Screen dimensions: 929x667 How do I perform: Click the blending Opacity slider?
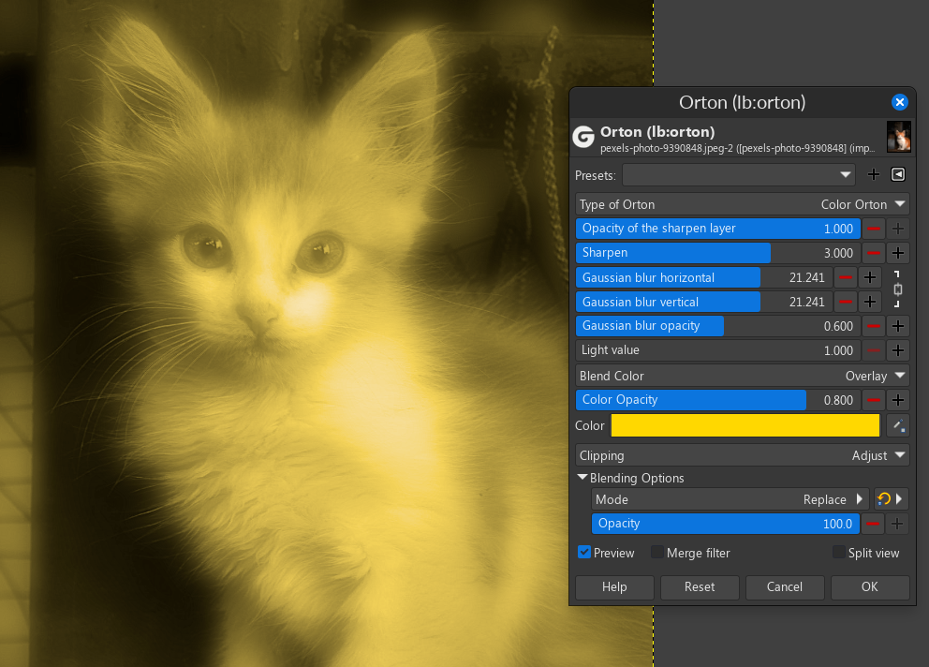point(726,524)
